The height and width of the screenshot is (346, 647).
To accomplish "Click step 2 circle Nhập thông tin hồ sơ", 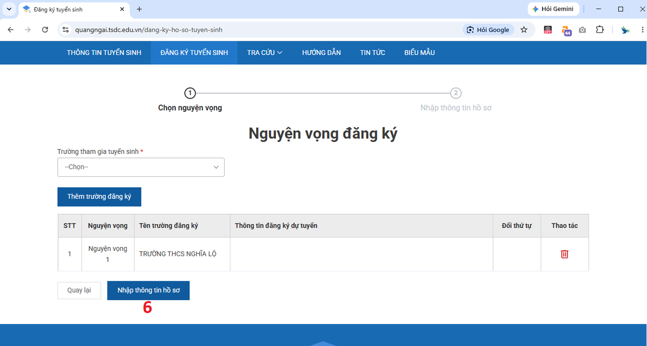I will (x=456, y=93).
